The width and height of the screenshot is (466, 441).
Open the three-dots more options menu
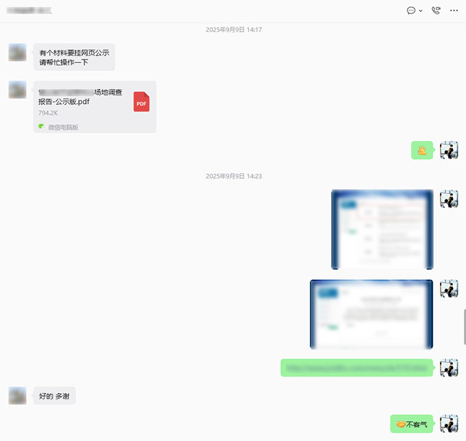click(454, 11)
